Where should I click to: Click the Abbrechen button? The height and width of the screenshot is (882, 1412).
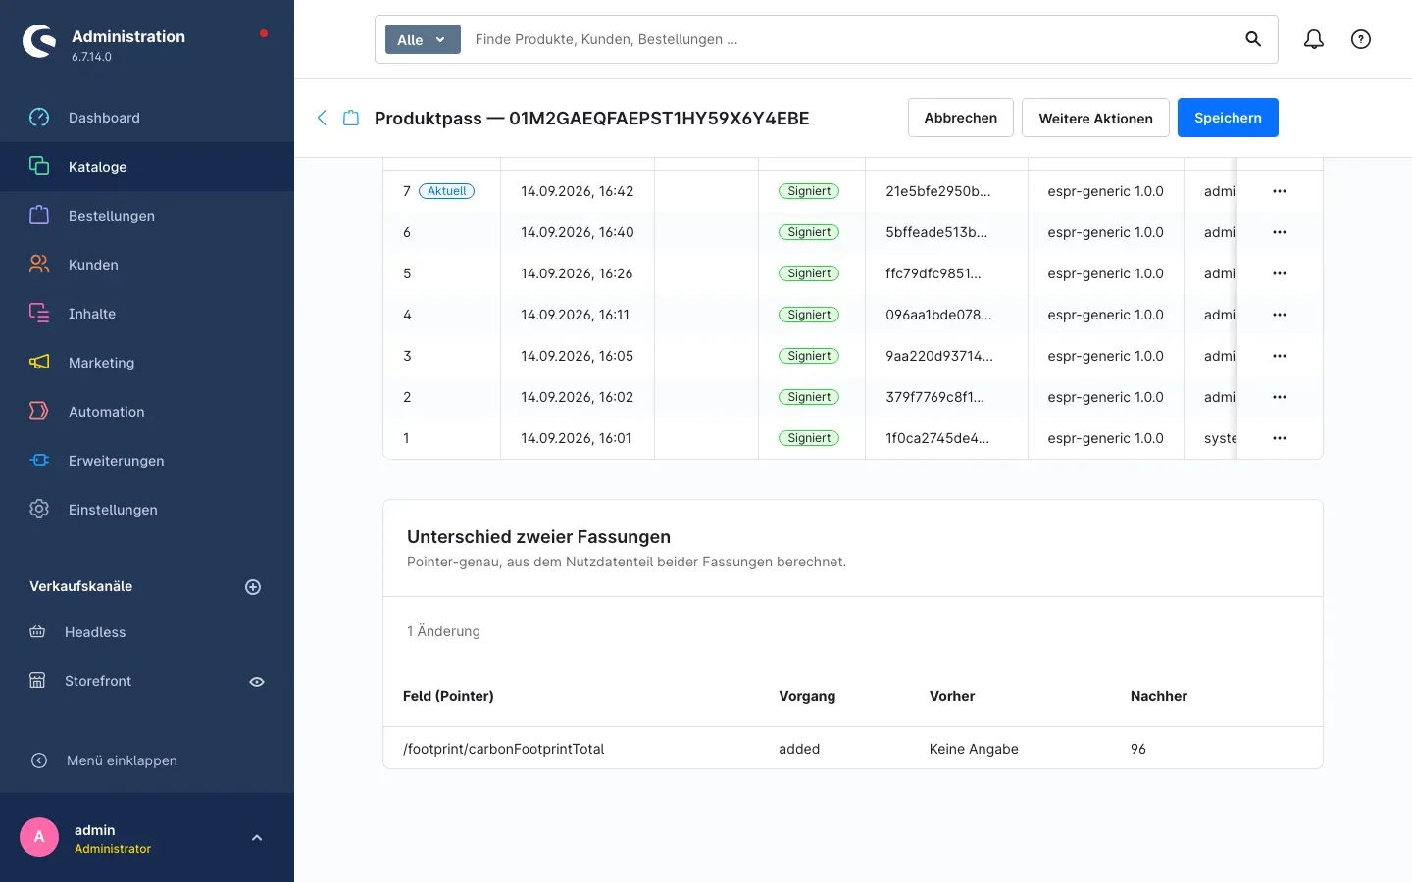click(x=960, y=118)
